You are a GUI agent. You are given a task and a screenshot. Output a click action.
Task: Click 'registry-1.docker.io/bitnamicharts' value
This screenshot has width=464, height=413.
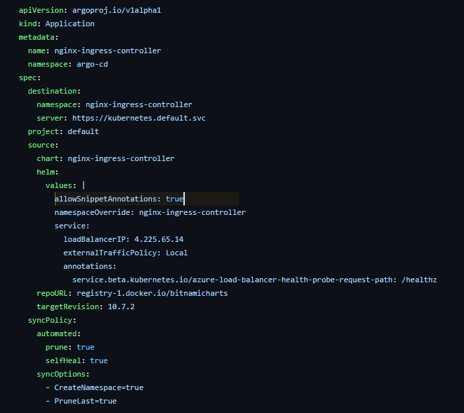pyautogui.click(x=152, y=293)
